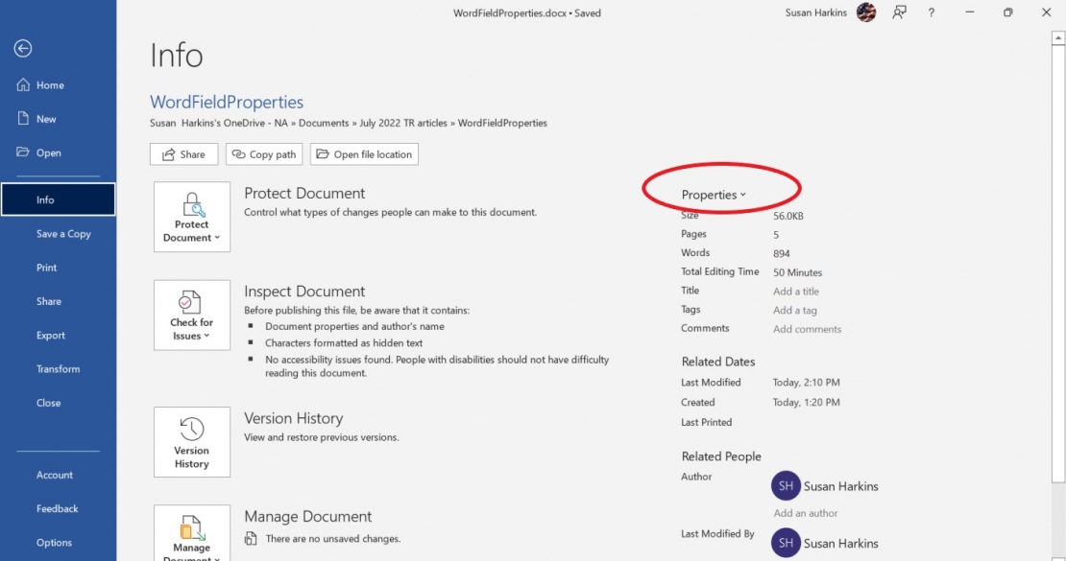Image resolution: width=1066 pixels, height=561 pixels.
Task: Click the WordFieldProperties document title link
Action: point(226,102)
